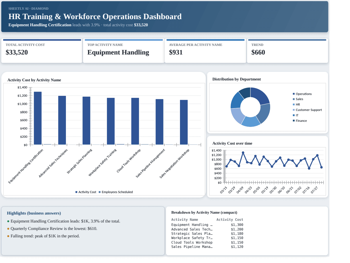This screenshot has width=350, height=263.
Task: Click the Falling trend highlight line
Action: pyautogui.click(x=43, y=236)
